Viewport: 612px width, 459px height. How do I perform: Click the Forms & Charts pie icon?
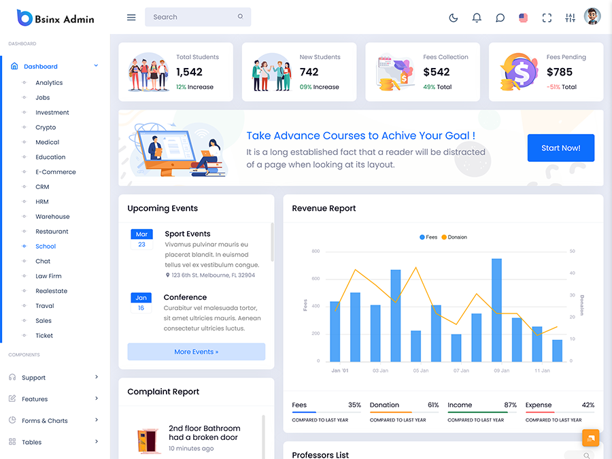12,420
